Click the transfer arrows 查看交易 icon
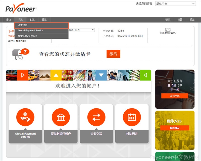 click(x=96, y=117)
